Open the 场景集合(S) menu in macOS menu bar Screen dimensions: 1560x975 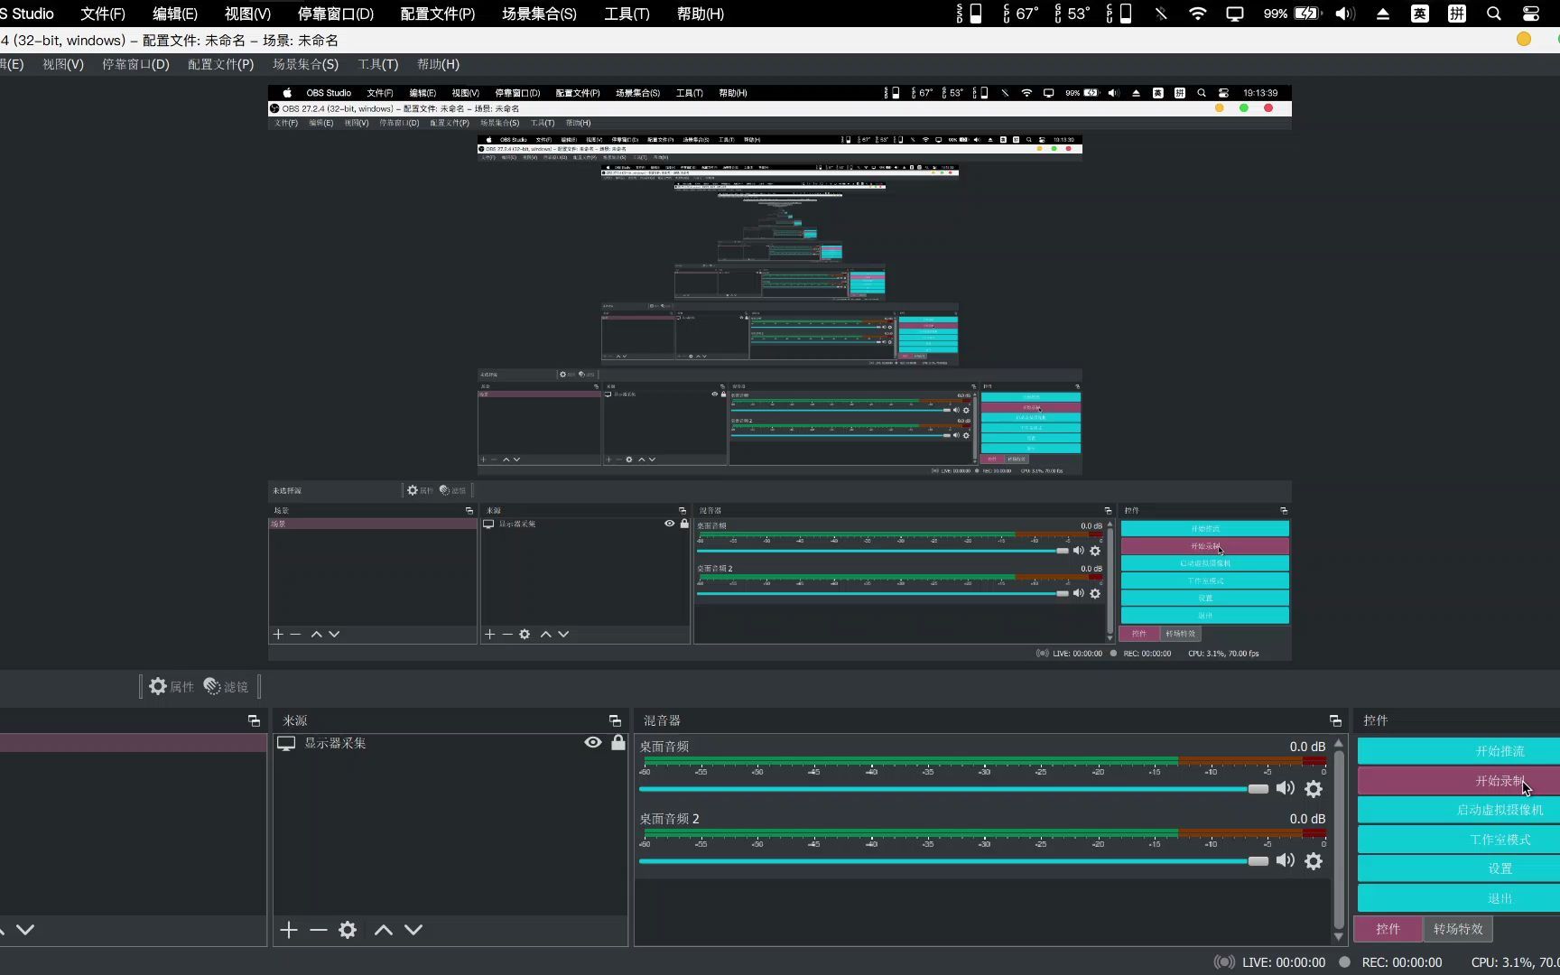click(x=539, y=14)
